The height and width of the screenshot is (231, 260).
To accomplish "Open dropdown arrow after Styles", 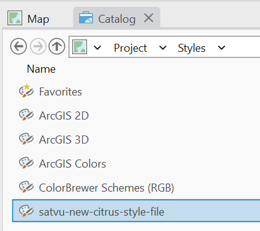I will (222, 47).
